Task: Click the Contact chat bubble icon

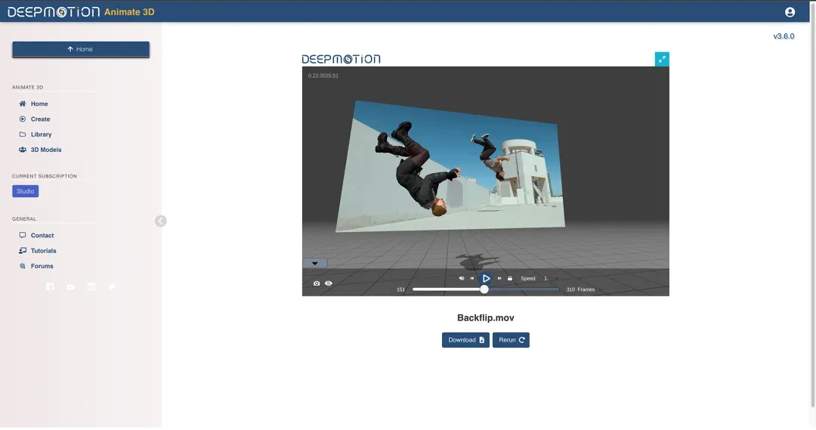Action: 23,235
